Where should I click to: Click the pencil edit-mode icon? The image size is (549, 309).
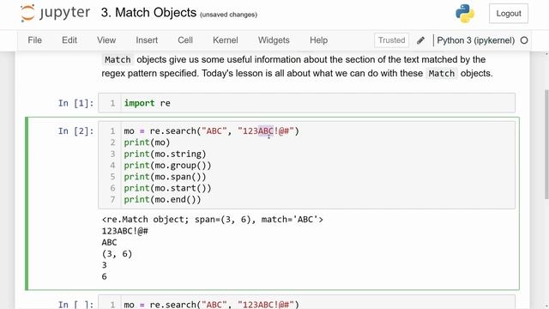click(x=420, y=40)
